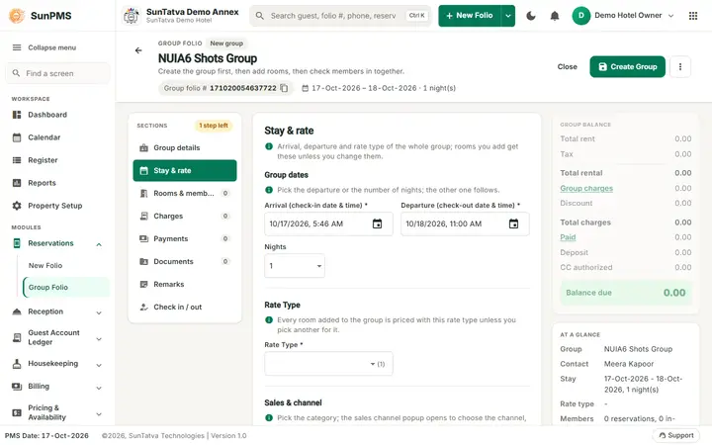Select the Stay & rate section

[185, 171]
